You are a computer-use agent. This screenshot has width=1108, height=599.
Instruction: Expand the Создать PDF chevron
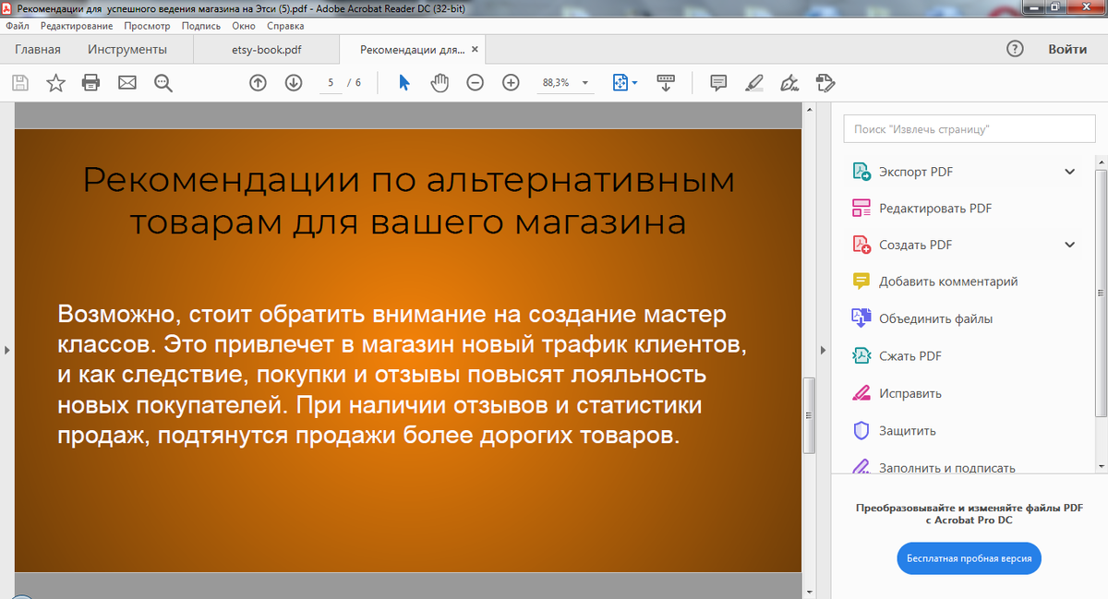[x=1070, y=245]
